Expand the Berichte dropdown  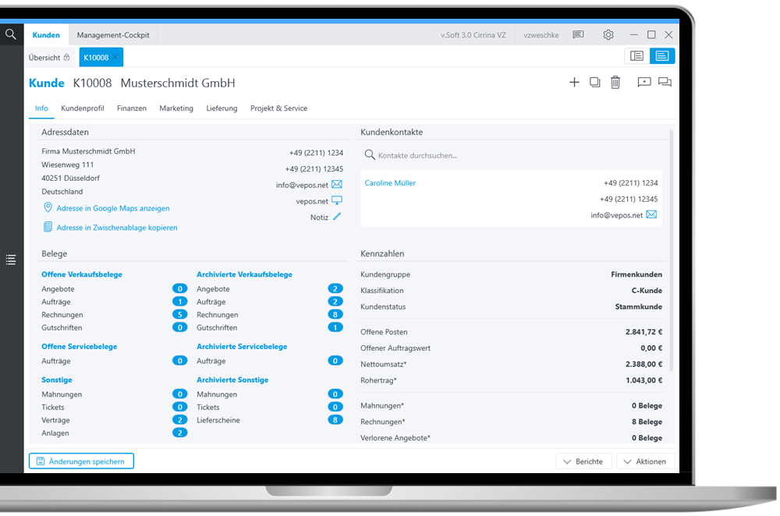click(583, 461)
